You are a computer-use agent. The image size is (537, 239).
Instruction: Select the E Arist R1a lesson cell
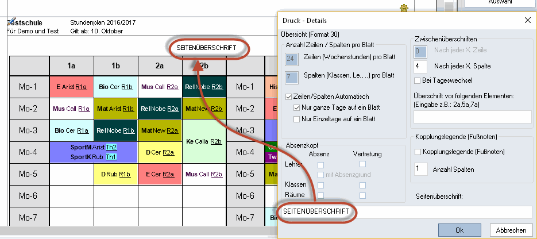tap(72, 87)
